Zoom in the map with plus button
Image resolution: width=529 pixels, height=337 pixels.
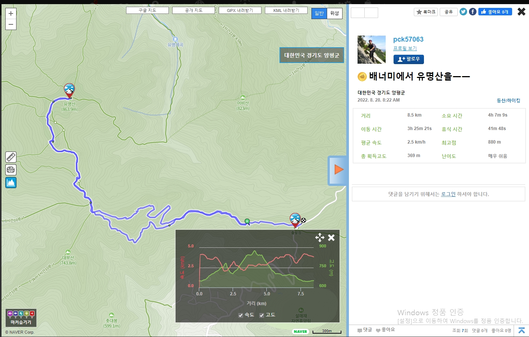pos(11,13)
